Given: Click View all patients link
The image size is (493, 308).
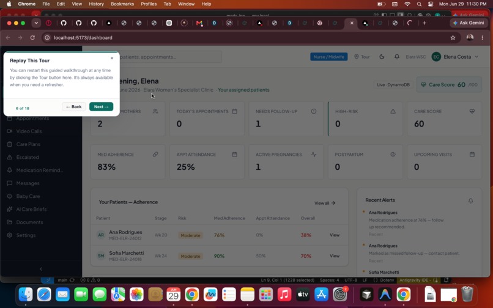Looking at the screenshot, I should tap(325, 204).
